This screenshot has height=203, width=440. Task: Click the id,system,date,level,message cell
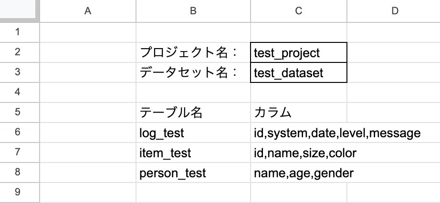tap(298, 133)
